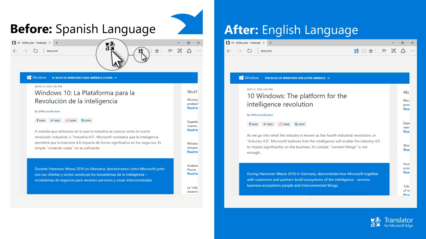Viewport: 426px width, 239px height.
Task: Open the @MicrosoftLatam link on the Spanish page
Action: click(x=49, y=111)
